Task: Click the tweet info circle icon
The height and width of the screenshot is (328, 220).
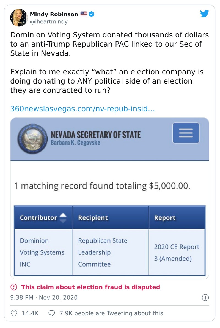Action: click(205, 298)
